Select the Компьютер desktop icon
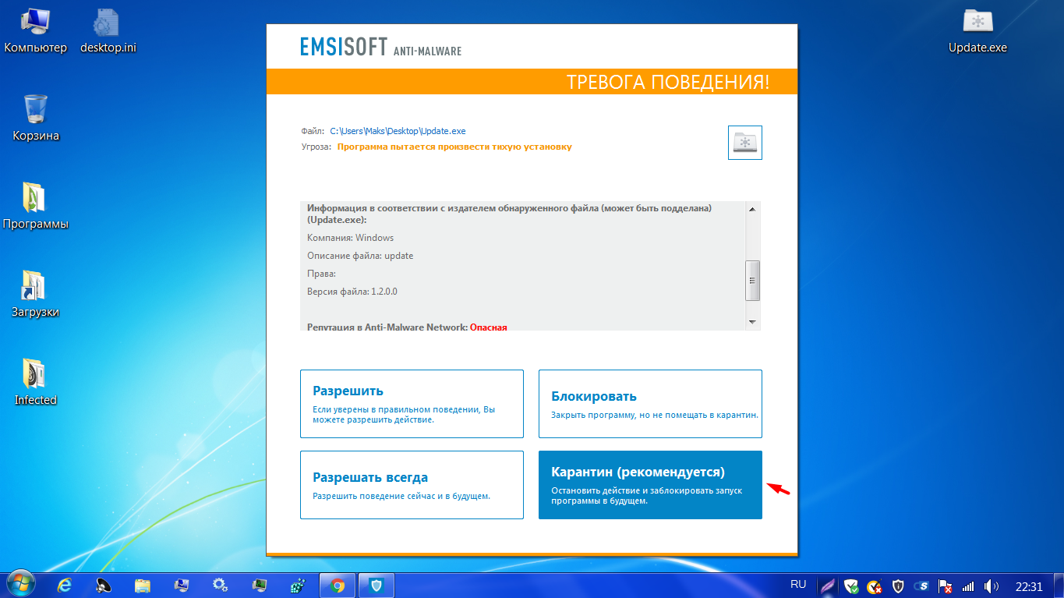 (36, 31)
